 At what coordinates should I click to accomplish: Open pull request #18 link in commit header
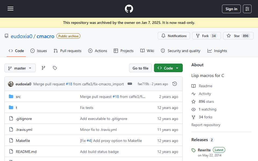point(69,84)
